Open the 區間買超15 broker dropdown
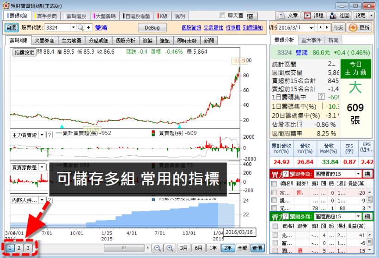Screen dimensions: 379x258 [358, 173]
